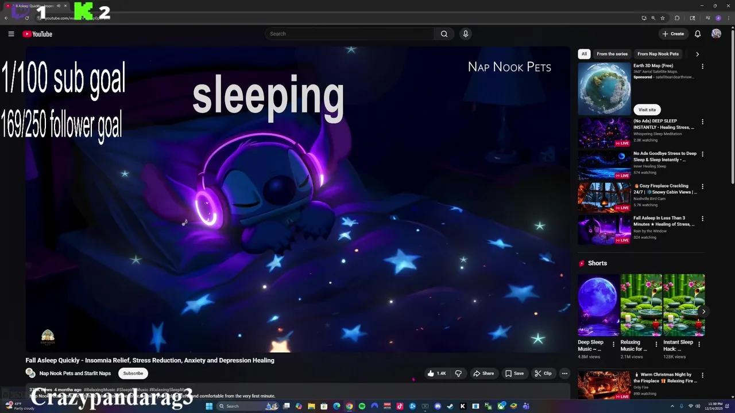735x413 pixels.
Task: Open the Instant Sleep Hack short thumbnail
Action: click(684, 305)
